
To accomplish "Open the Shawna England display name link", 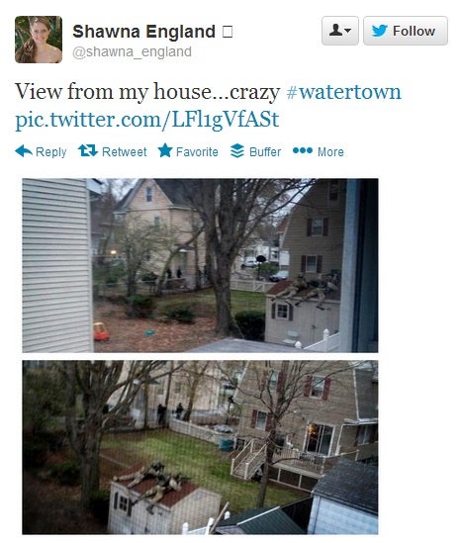I will [143, 32].
